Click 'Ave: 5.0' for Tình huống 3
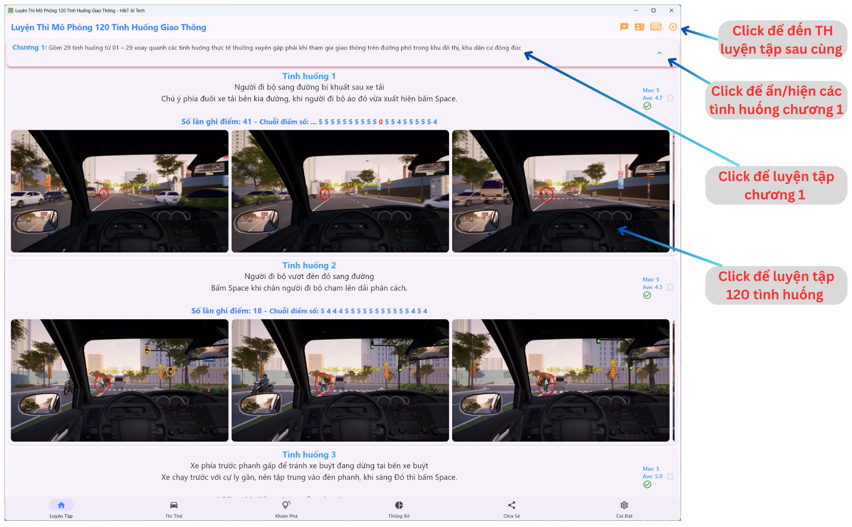This screenshot has height=527, width=852. point(652,477)
